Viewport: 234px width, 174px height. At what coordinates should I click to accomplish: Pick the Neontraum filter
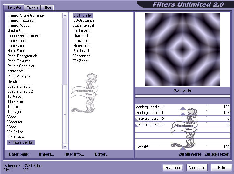point(82,46)
